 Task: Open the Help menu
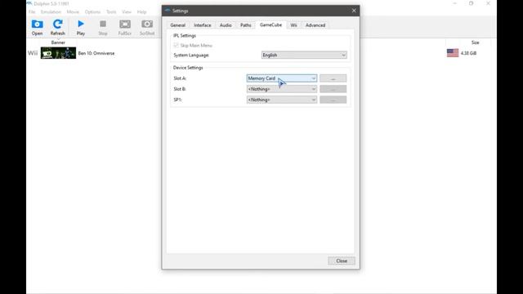click(141, 12)
